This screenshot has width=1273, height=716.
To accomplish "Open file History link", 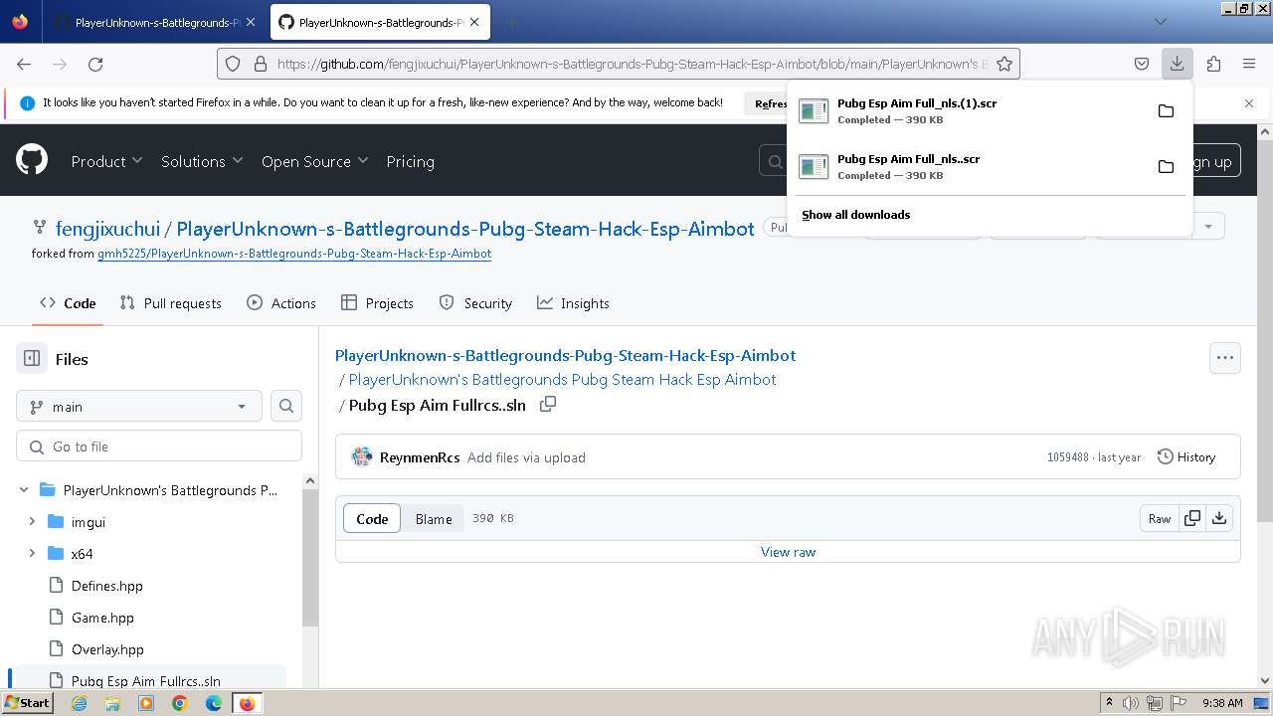I will click(x=1186, y=457).
